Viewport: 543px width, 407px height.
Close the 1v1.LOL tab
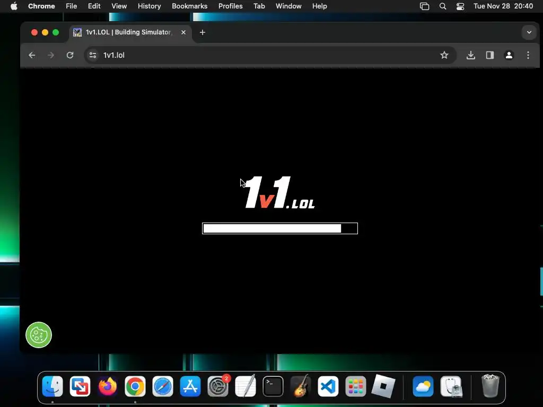[183, 32]
